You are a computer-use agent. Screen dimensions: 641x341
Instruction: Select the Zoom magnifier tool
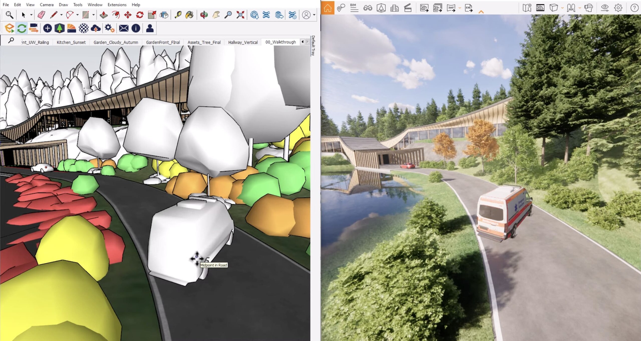click(228, 15)
